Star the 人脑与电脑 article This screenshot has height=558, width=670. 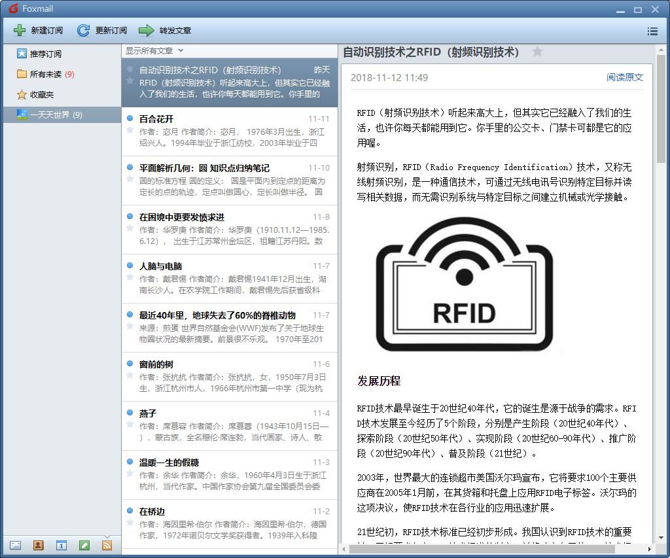(x=130, y=277)
